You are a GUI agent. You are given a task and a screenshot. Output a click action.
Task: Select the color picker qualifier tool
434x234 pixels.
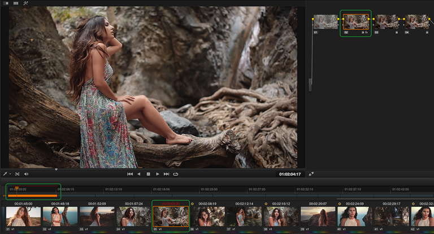(x=5, y=174)
